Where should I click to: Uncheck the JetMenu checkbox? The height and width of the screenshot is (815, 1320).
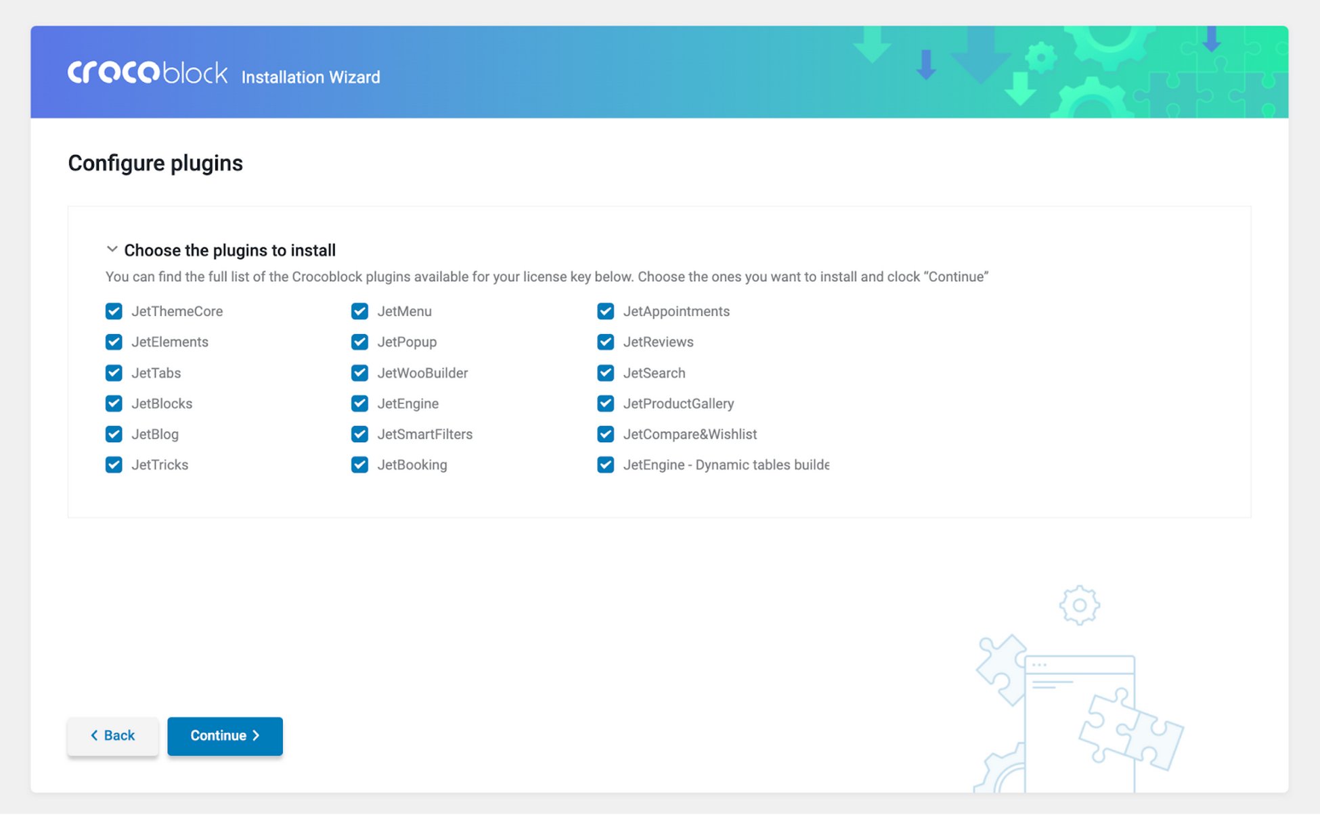click(x=359, y=311)
